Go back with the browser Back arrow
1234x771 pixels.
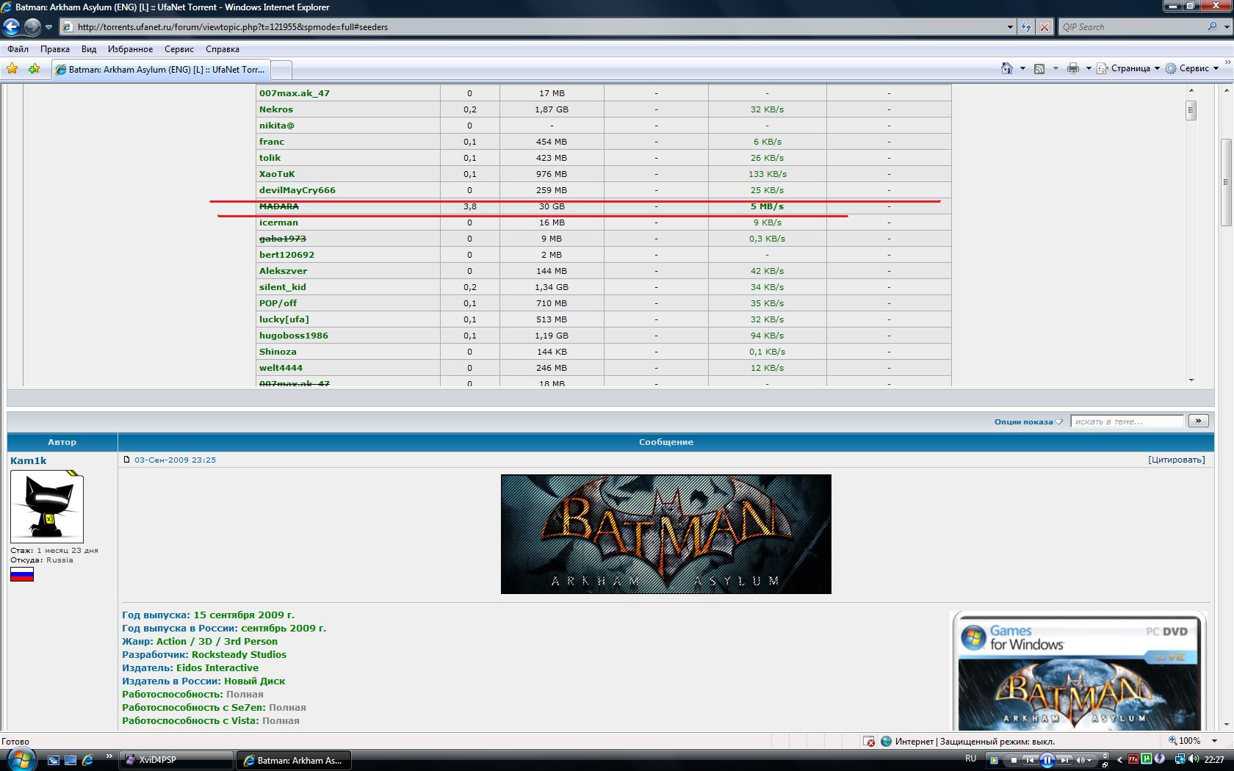click(x=11, y=27)
